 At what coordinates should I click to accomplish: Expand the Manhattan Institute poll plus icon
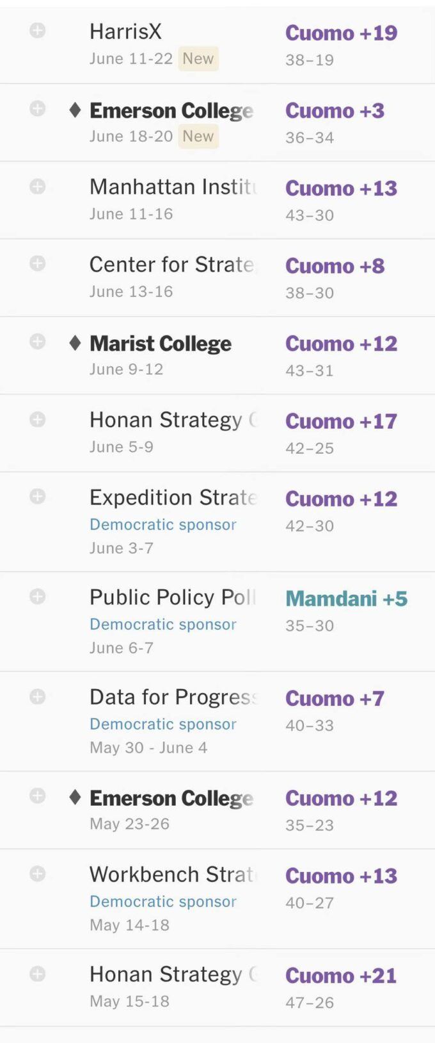pyautogui.click(x=38, y=186)
